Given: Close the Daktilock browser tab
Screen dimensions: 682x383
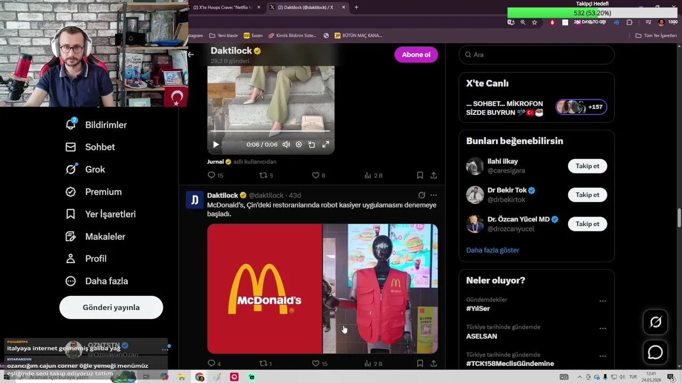Looking at the screenshot, I should click(344, 7).
